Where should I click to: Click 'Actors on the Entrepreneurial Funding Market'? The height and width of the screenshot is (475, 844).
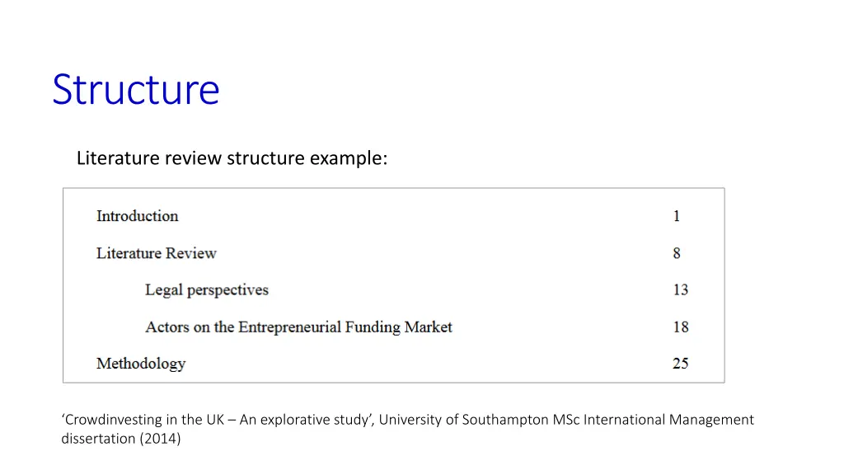click(x=298, y=327)
